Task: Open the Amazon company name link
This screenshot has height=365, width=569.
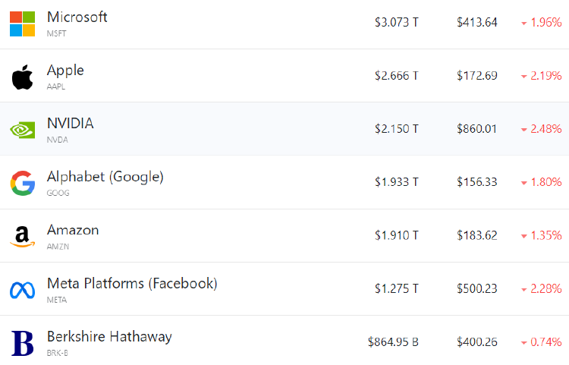Action: 73,230
